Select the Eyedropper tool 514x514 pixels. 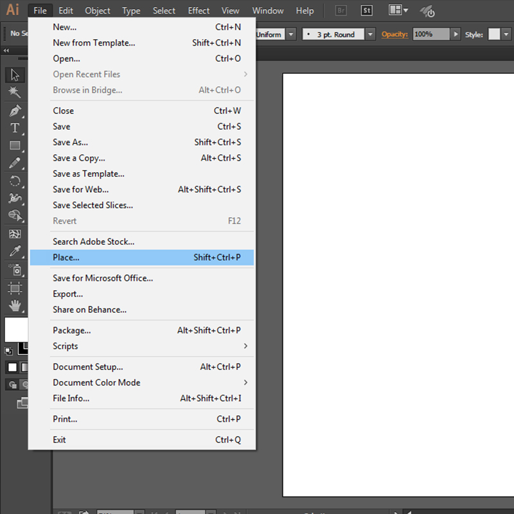(x=14, y=251)
